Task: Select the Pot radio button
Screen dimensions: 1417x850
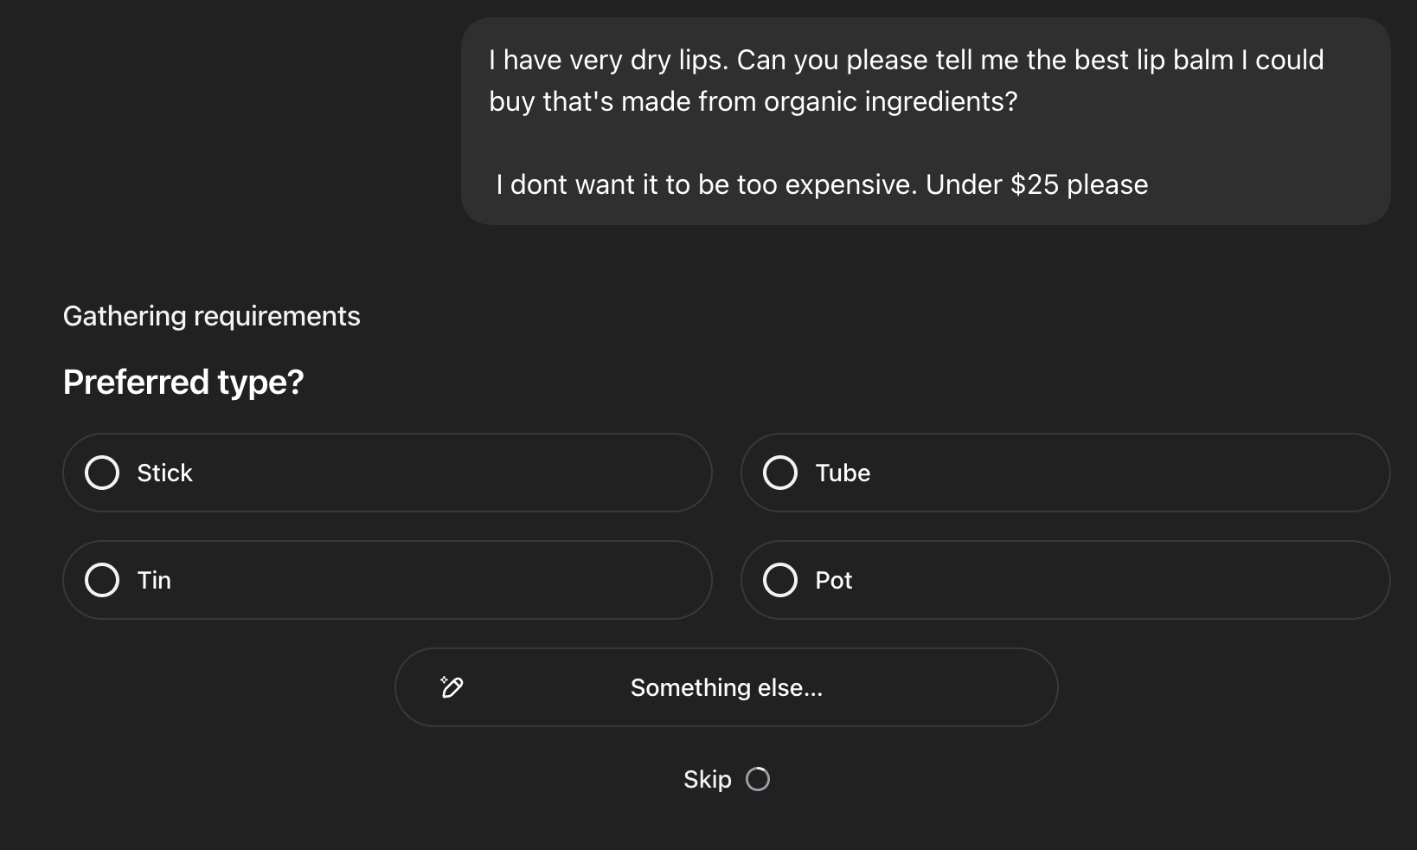Action: 780,580
